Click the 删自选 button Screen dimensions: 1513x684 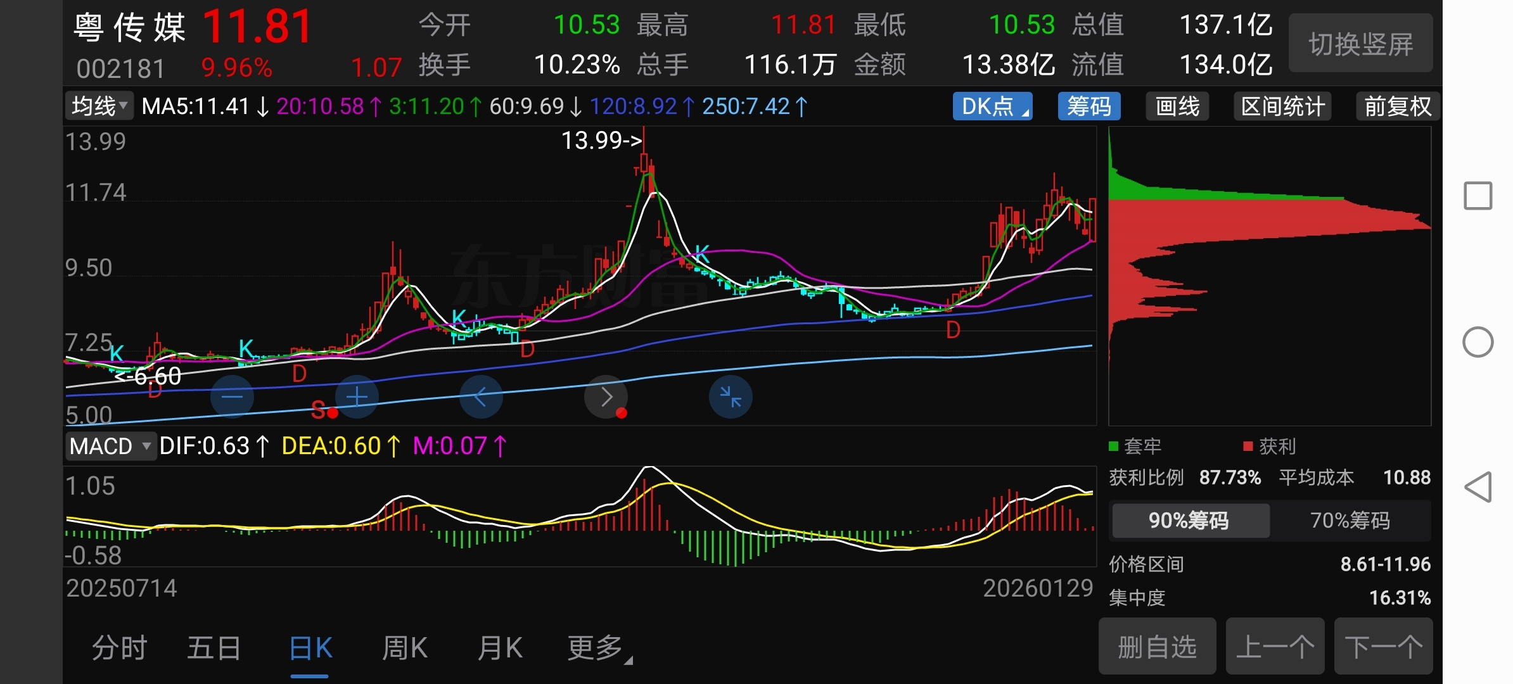click(x=1157, y=647)
